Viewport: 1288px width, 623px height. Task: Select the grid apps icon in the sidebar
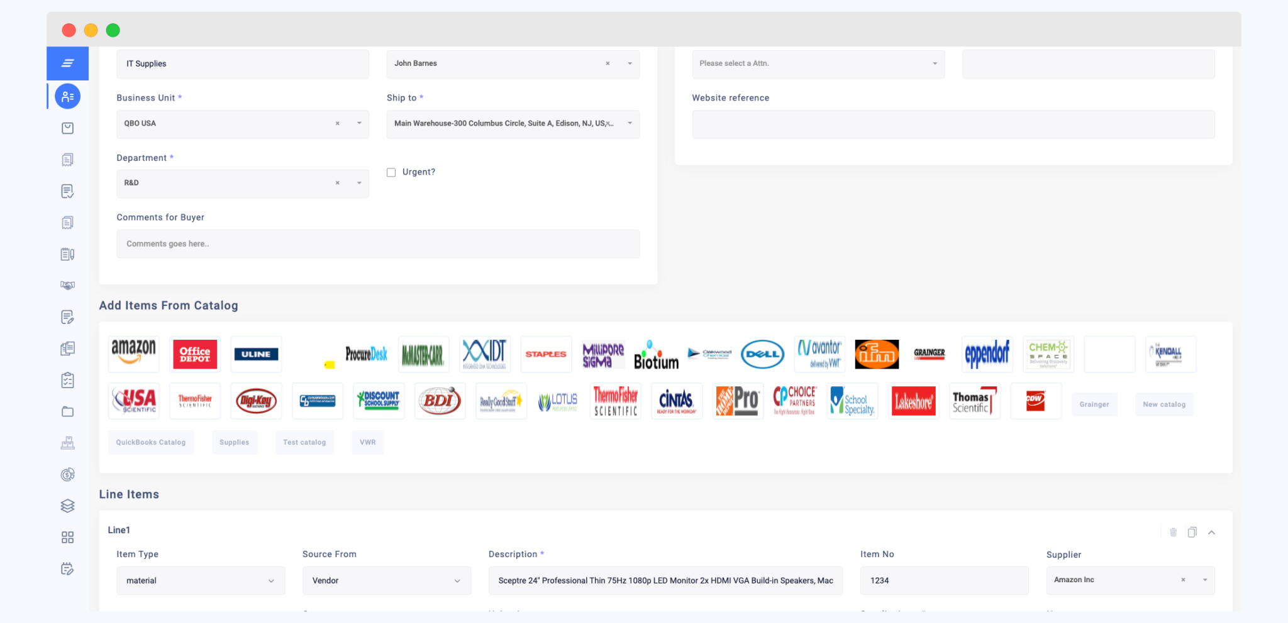click(67, 537)
